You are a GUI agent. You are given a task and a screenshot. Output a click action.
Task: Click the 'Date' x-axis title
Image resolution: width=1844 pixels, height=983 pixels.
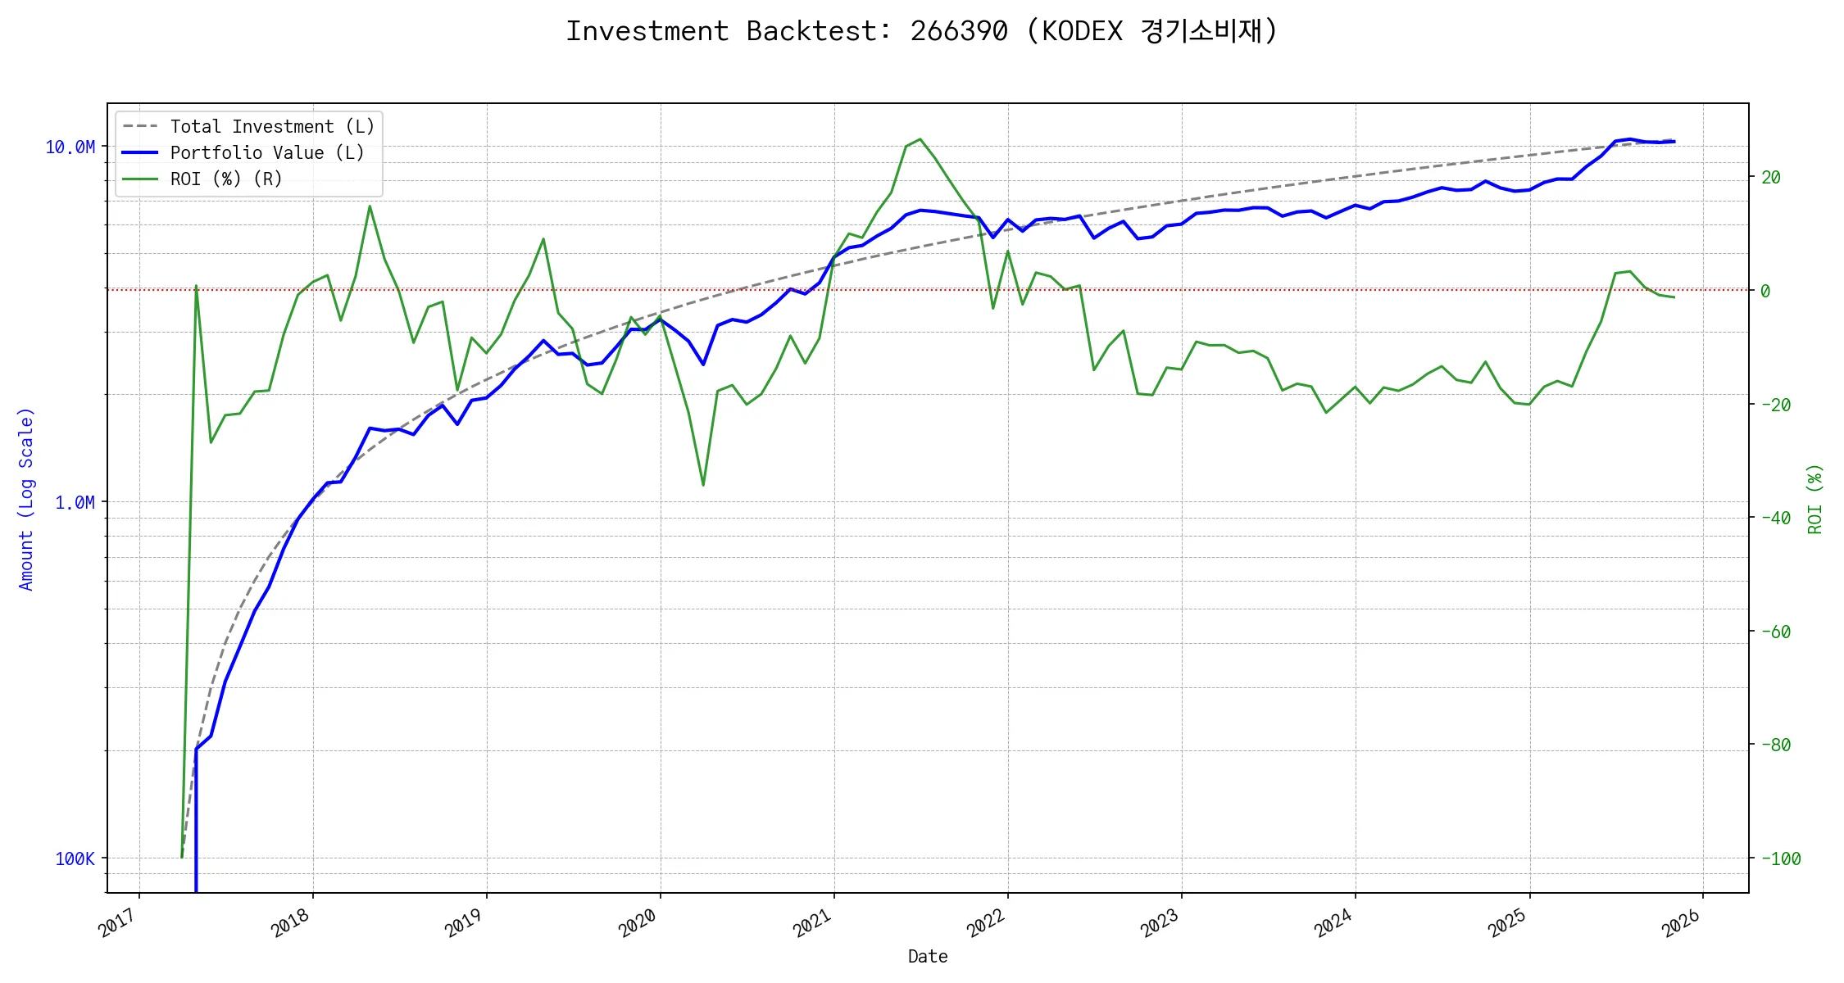pos(927,957)
